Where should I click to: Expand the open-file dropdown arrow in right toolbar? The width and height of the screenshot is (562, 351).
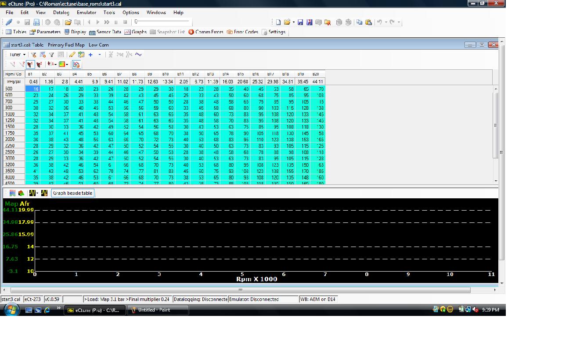[x=293, y=22]
